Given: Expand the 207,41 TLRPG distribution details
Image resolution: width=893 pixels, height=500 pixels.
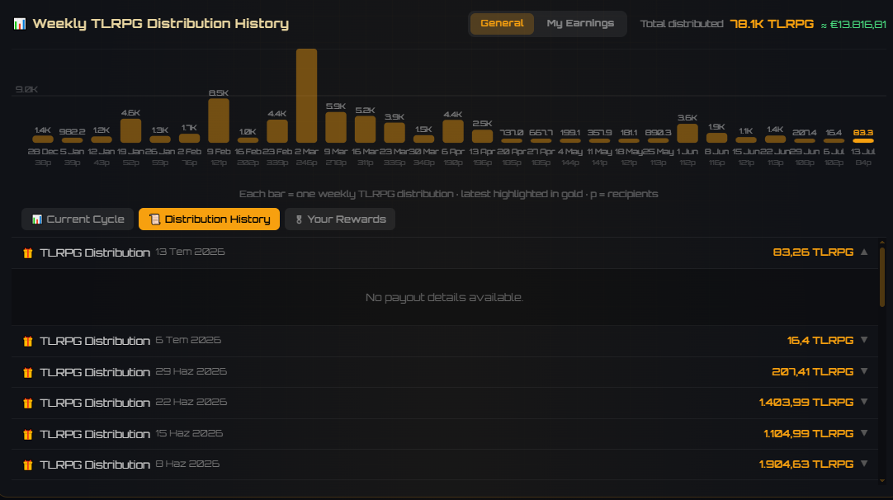Looking at the screenshot, I should point(864,371).
